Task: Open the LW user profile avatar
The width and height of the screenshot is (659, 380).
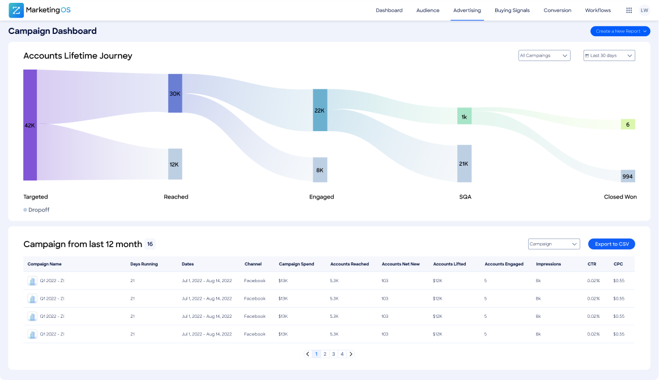Action: click(644, 10)
